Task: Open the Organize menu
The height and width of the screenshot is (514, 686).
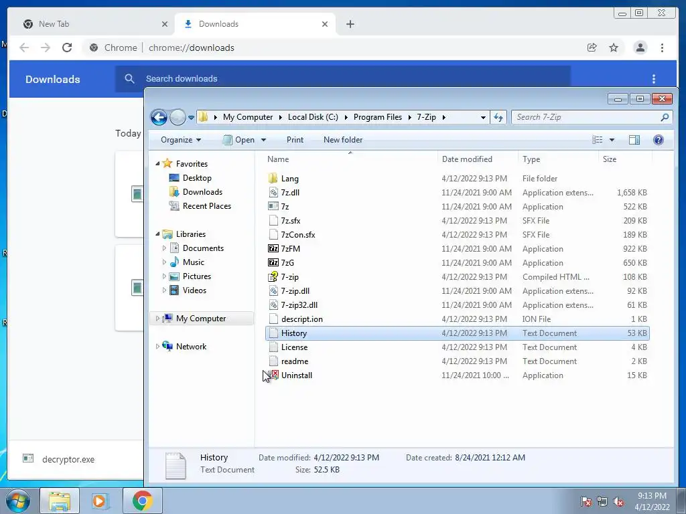Action: (181, 140)
